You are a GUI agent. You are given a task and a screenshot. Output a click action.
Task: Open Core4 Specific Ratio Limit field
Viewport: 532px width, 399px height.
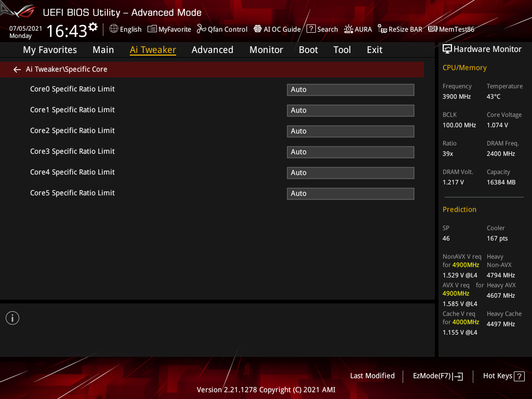[351, 172]
